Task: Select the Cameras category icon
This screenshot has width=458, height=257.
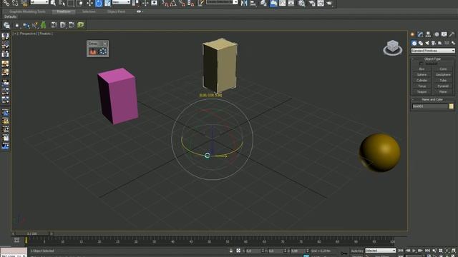Action: (x=434, y=43)
